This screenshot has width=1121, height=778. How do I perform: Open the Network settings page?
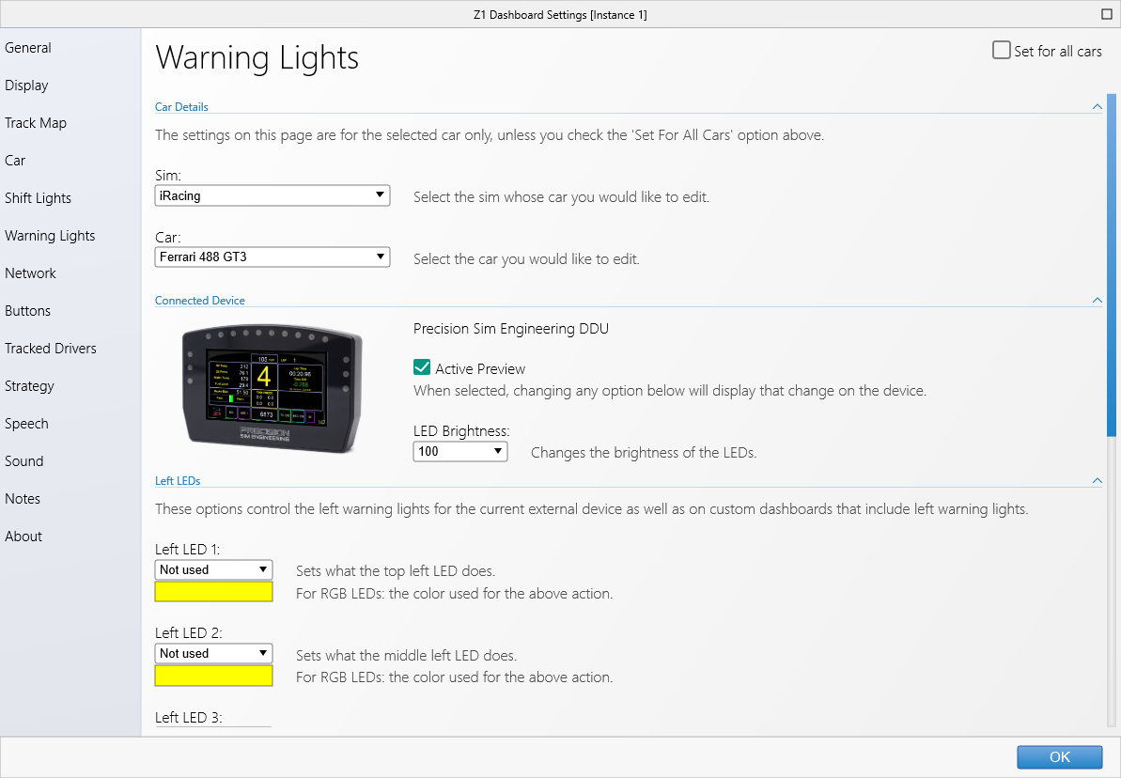pos(30,273)
